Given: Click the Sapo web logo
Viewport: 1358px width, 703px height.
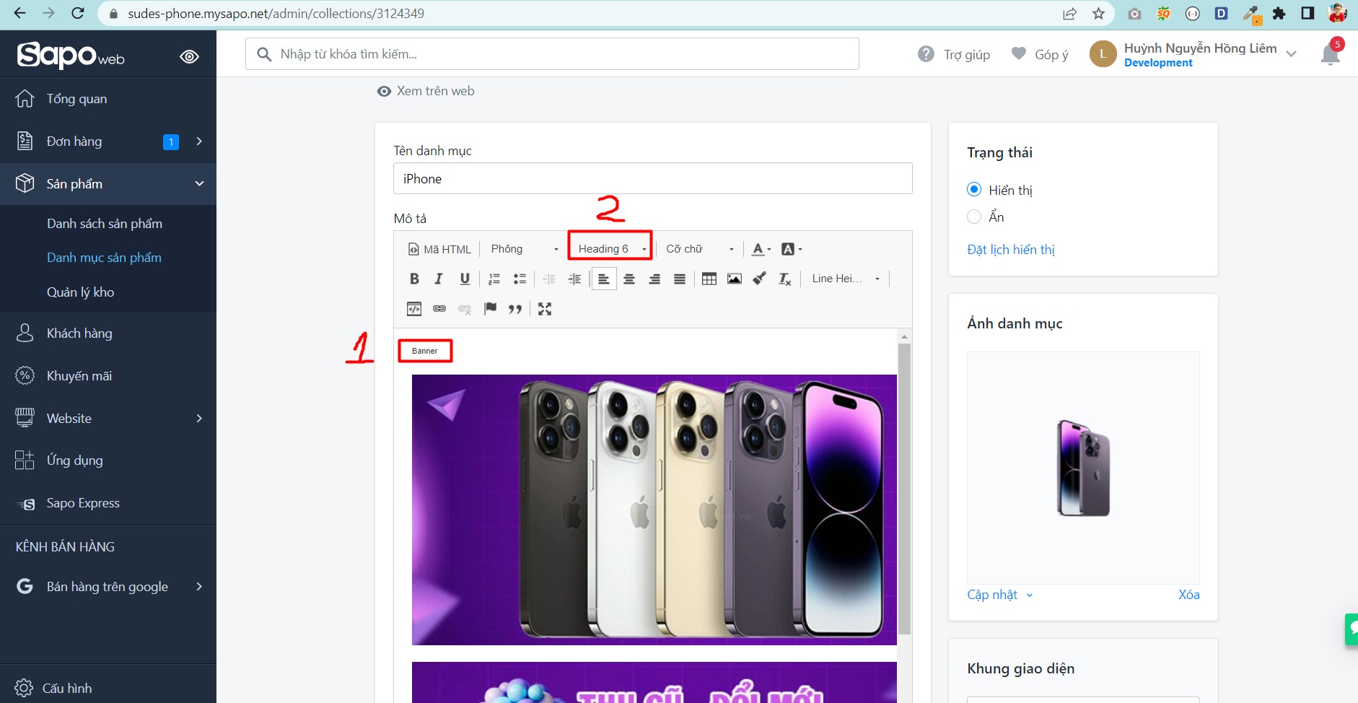Looking at the screenshot, I should tap(71, 56).
